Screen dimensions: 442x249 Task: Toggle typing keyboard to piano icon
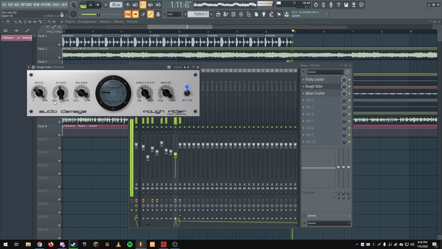(128, 14)
